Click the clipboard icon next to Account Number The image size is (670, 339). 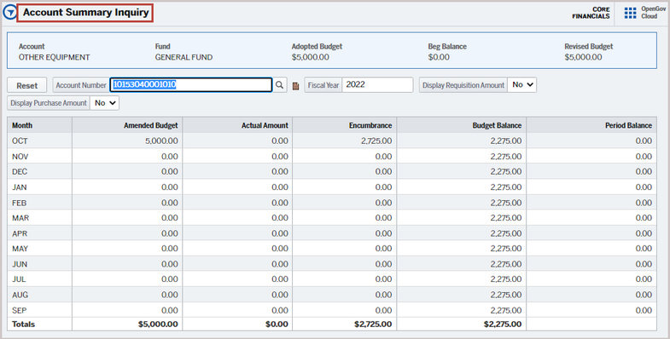295,86
